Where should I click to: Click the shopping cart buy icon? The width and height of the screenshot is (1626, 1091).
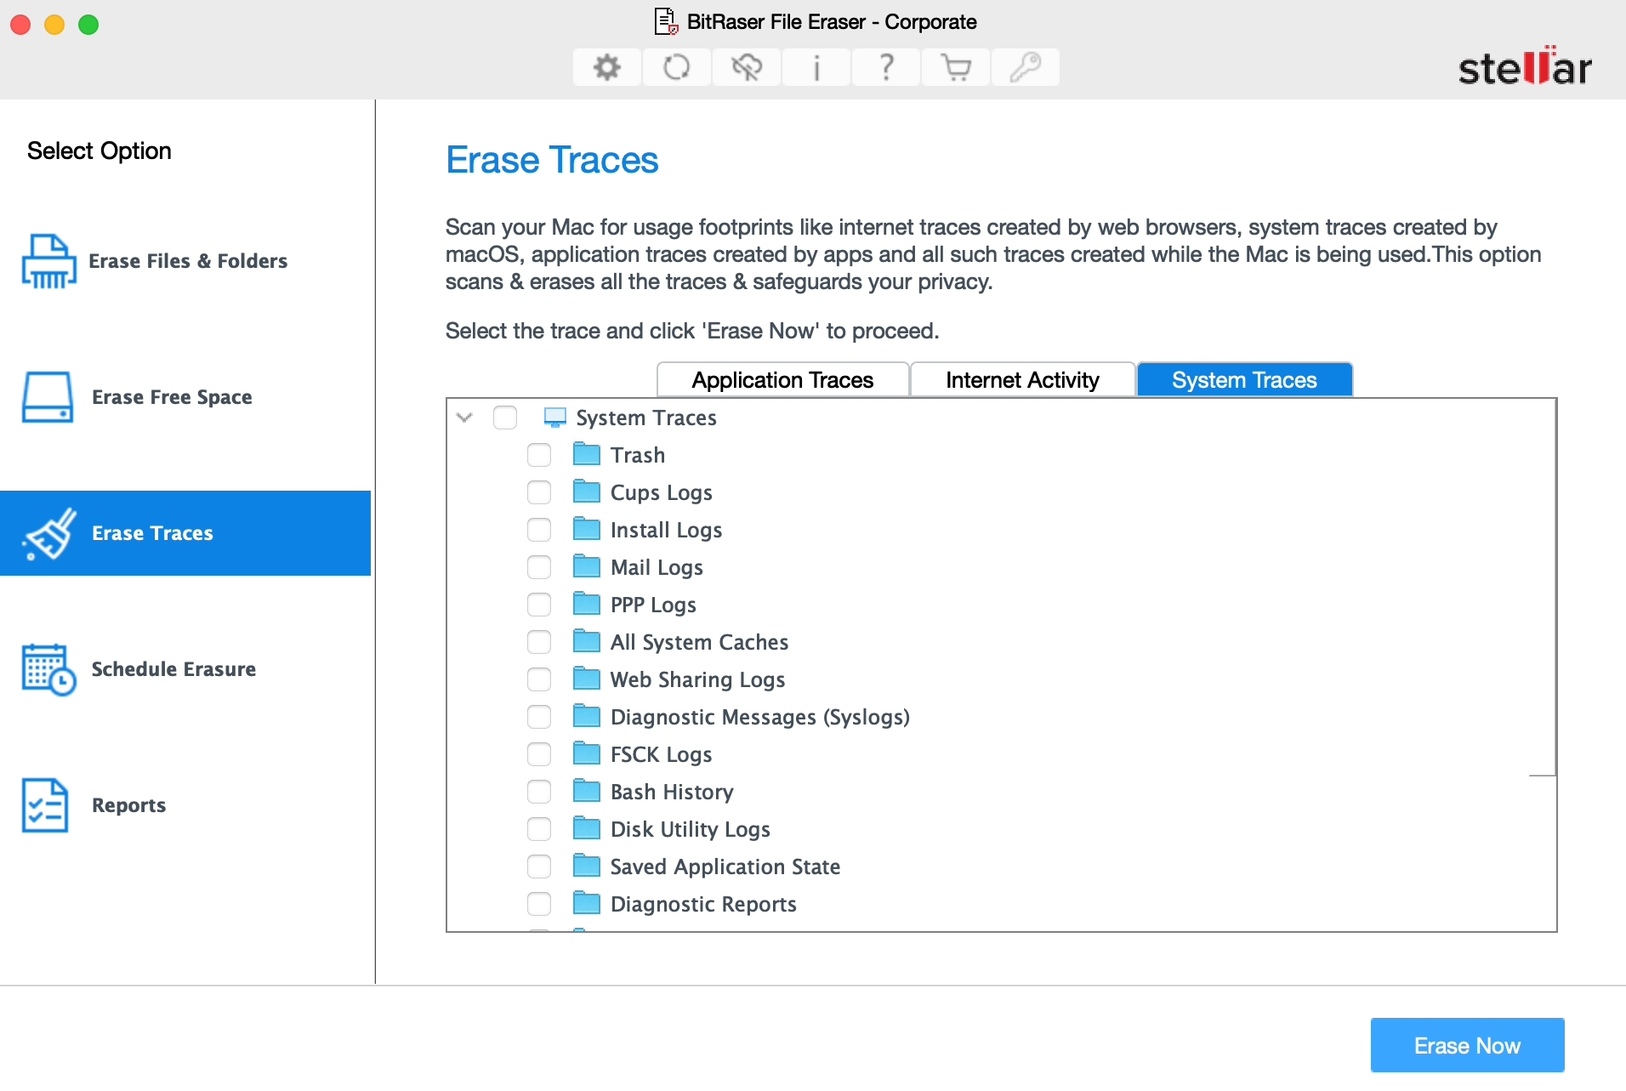pyautogui.click(x=956, y=67)
